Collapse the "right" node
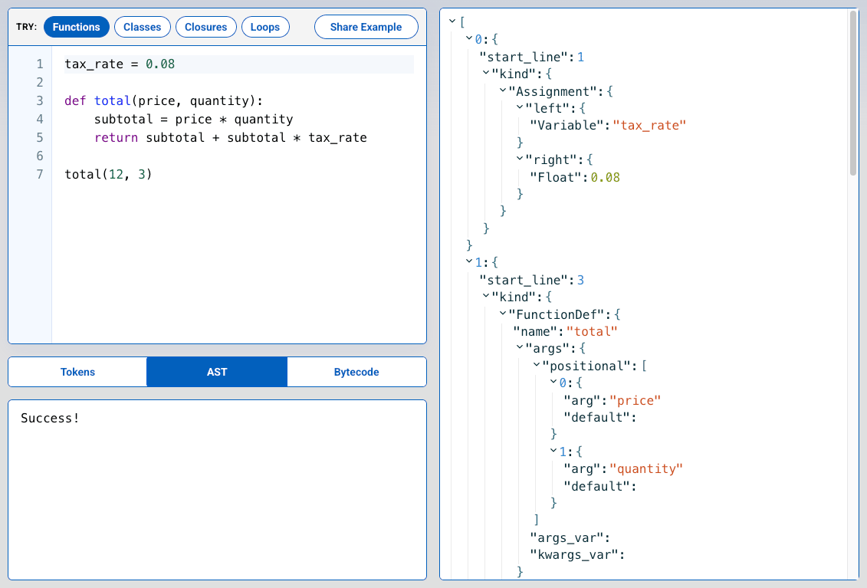867x588 pixels. click(x=520, y=158)
